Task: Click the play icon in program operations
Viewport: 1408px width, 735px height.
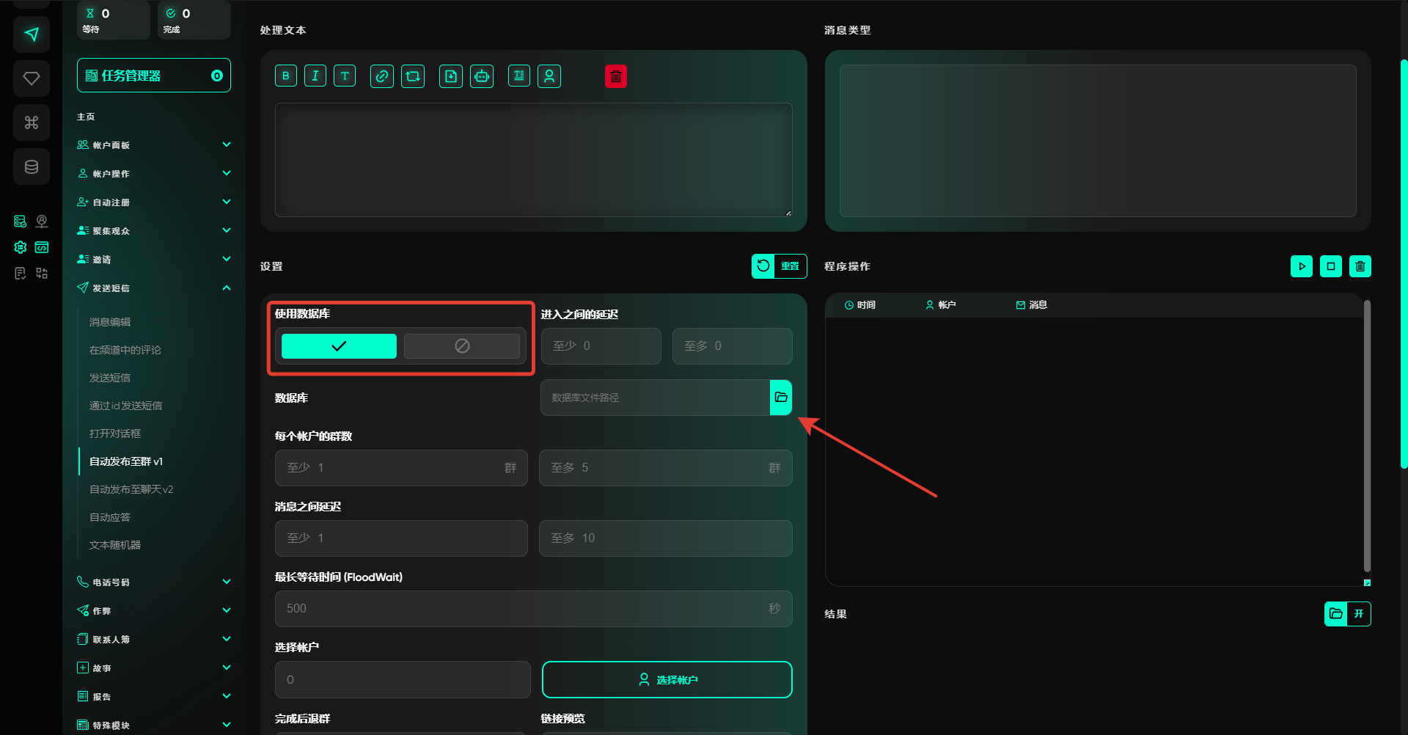Action: coord(1302,266)
